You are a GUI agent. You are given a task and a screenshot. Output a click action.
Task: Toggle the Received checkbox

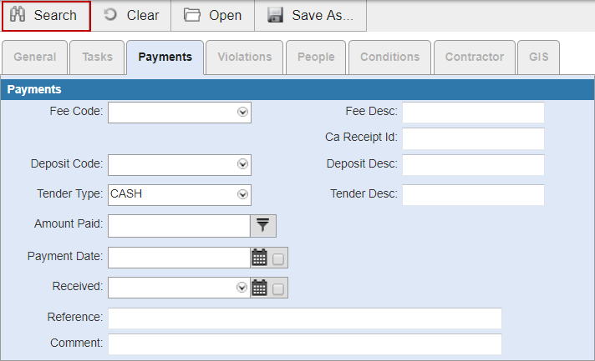click(278, 289)
